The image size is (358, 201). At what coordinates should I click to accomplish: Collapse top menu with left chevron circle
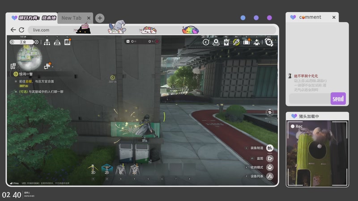point(206,42)
